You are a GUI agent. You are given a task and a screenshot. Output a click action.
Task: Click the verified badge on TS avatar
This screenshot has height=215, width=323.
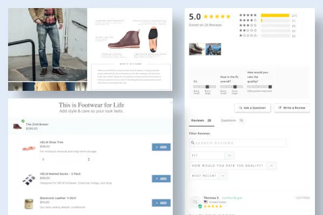click(200, 206)
